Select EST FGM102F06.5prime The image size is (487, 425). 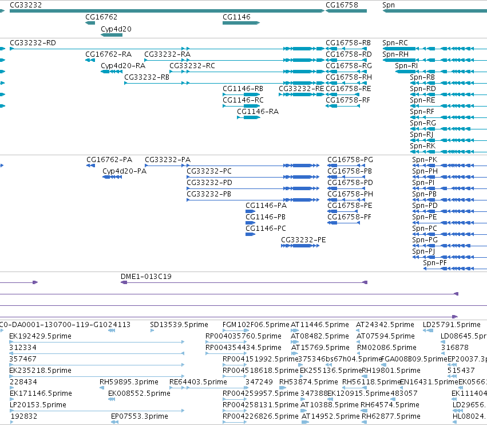pyautogui.click(x=256, y=325)
